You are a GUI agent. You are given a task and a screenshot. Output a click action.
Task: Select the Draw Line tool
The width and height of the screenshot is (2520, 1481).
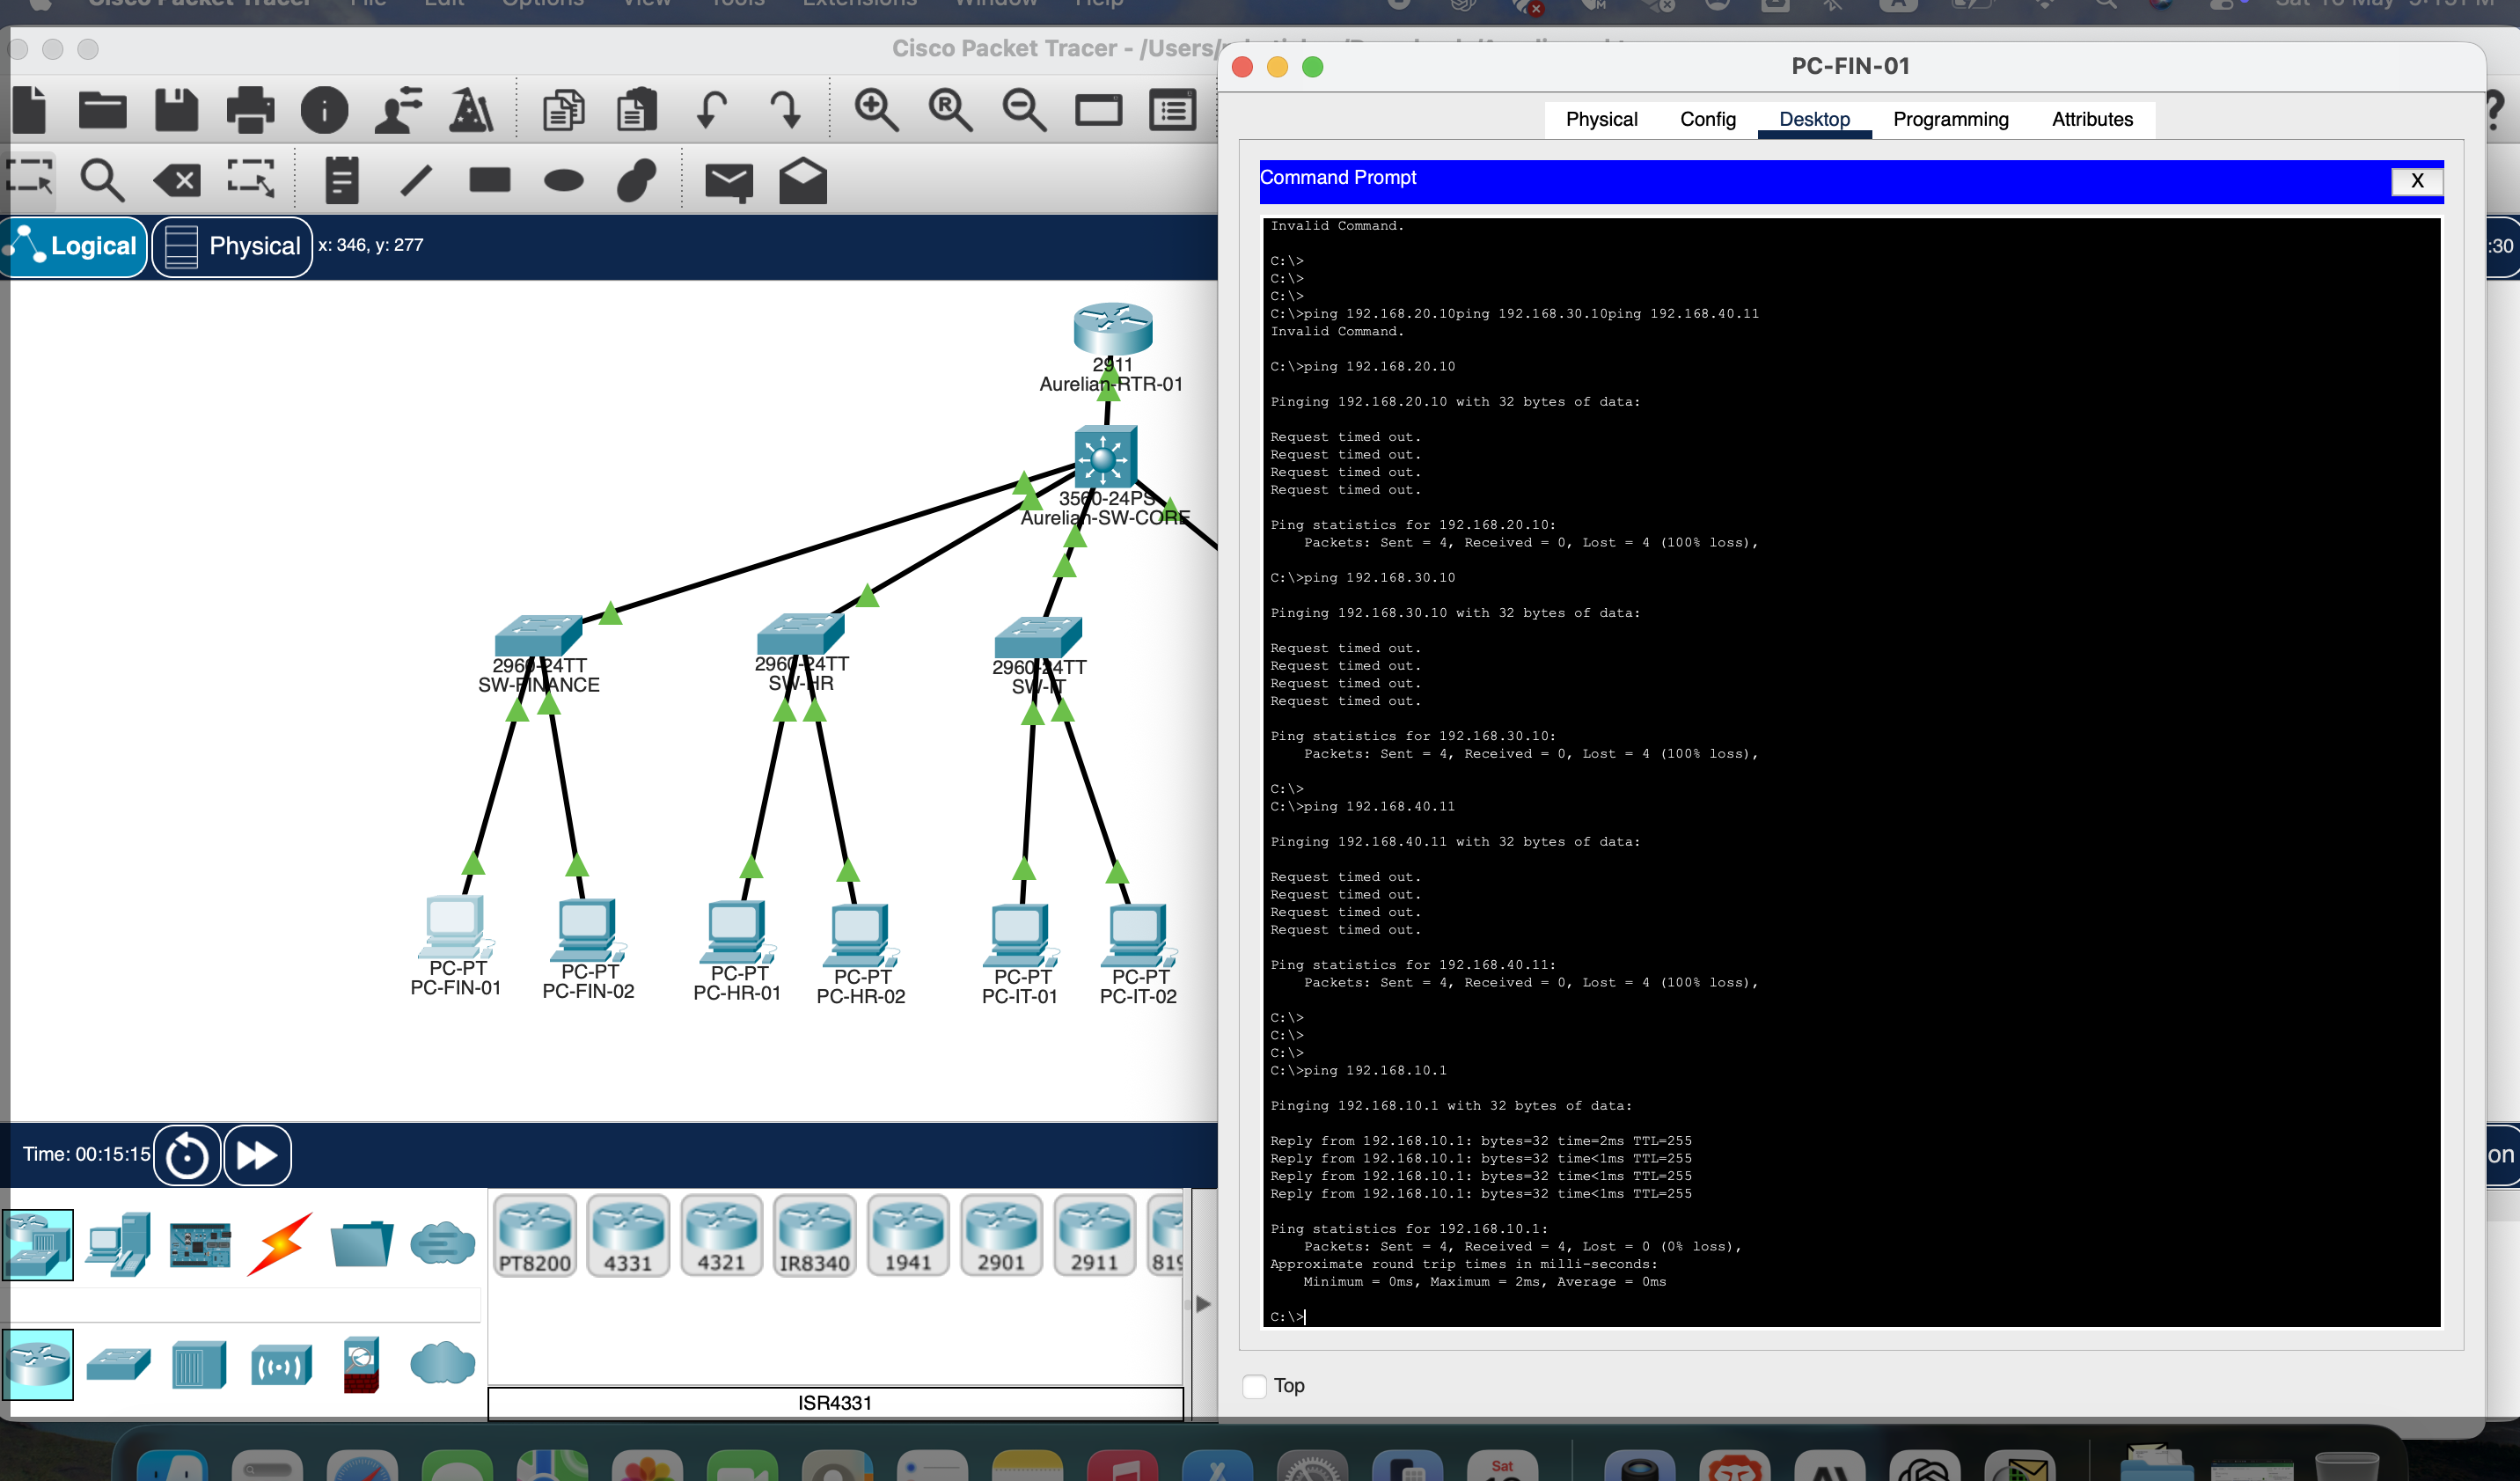[x=416, y=180]
